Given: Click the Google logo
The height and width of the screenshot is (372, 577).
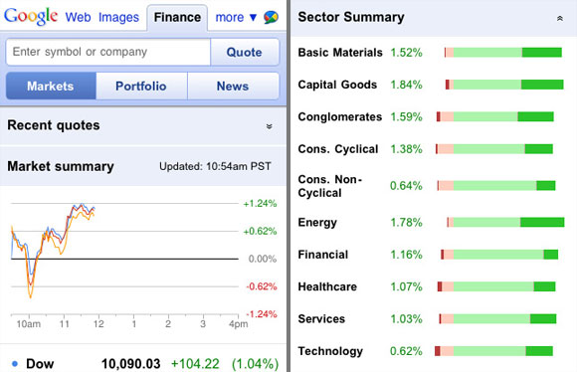Looking at the screenshot, I should pyautogui.click(x=31, y=17).
